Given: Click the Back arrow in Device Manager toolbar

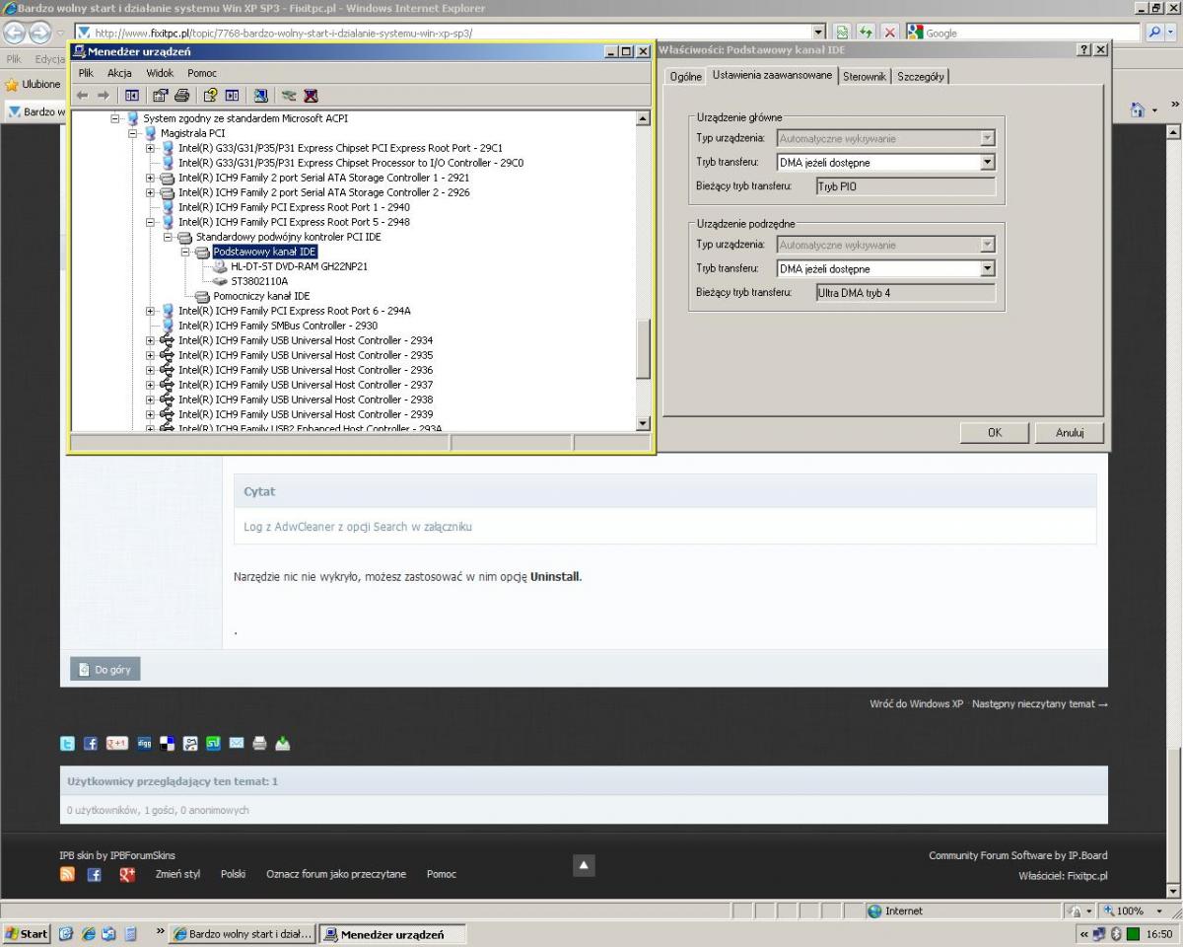Looking at the screenshot, I should (x=83, y=96).
